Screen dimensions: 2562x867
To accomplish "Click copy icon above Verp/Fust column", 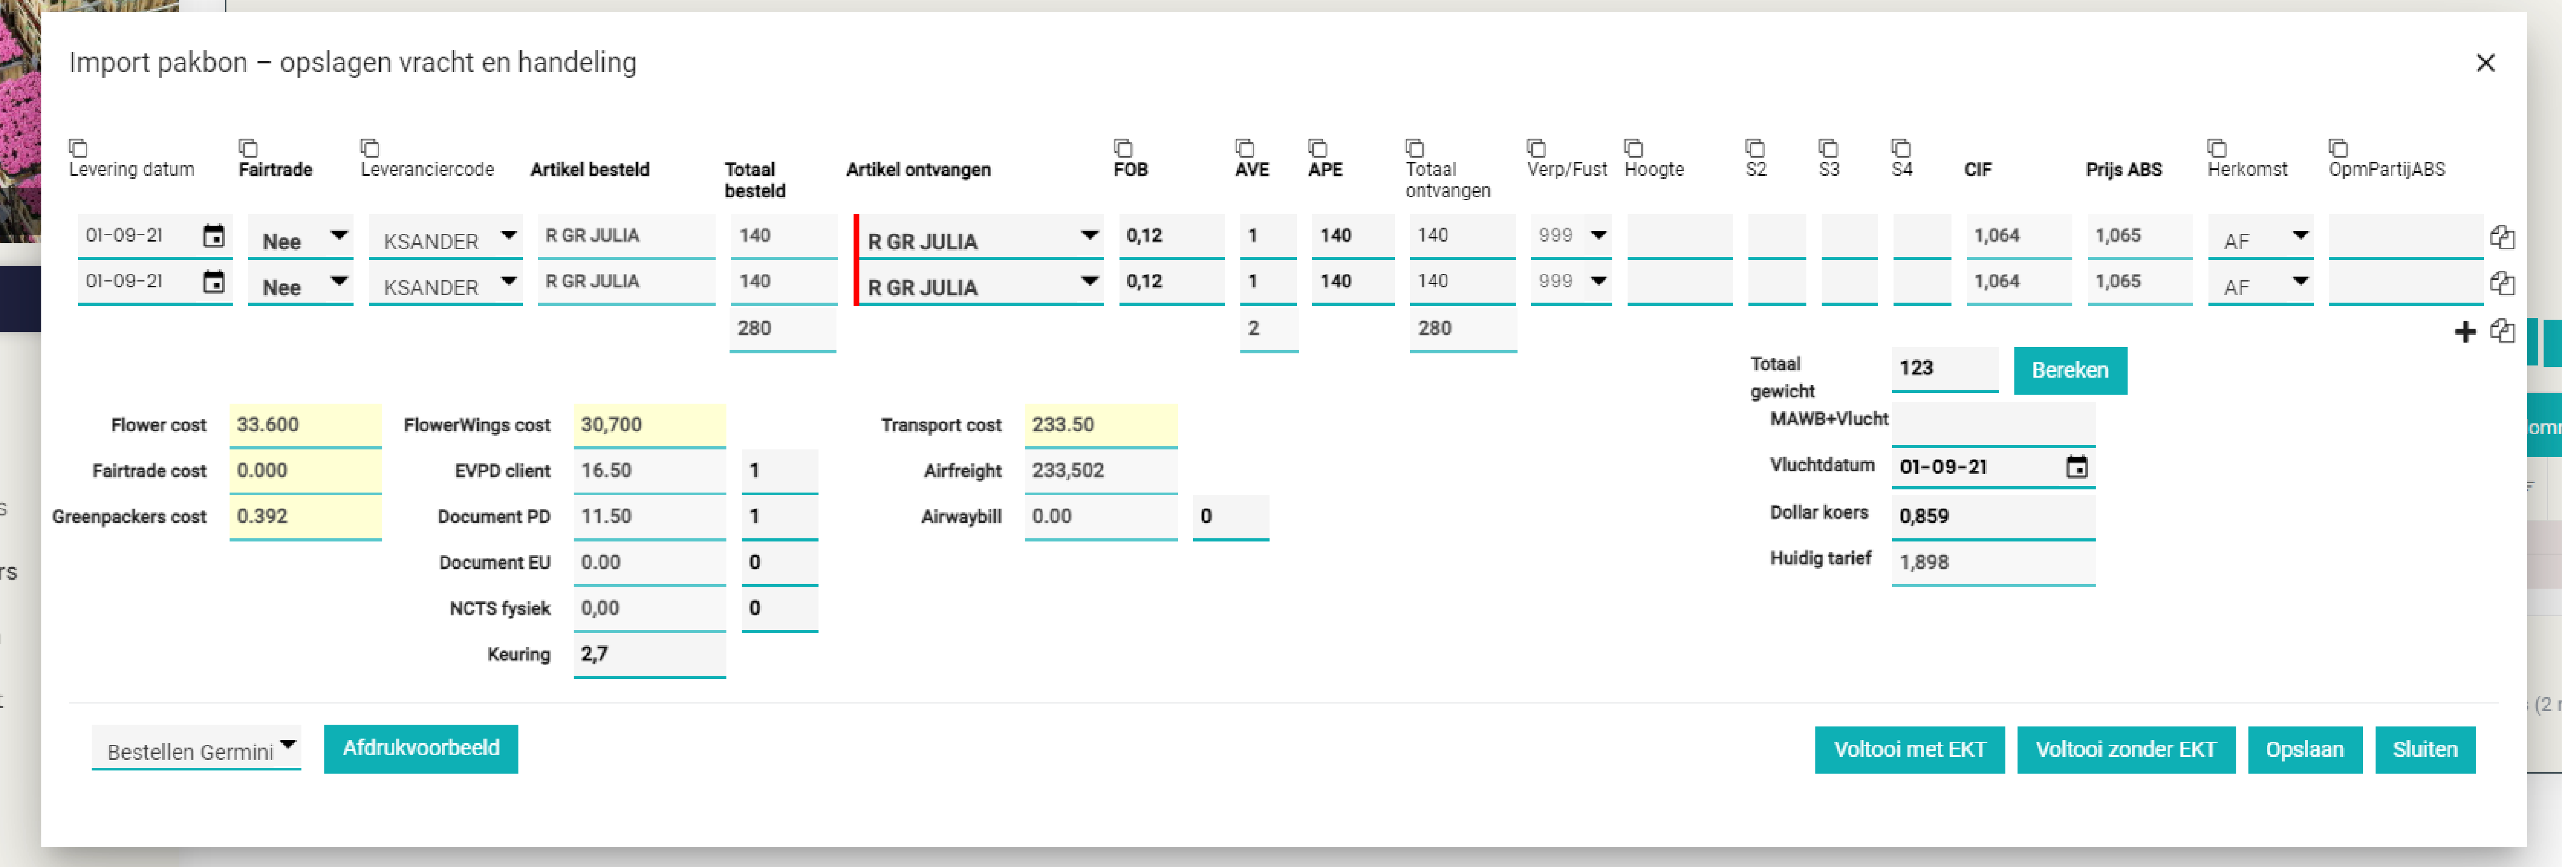I will tap(1535, 148).
